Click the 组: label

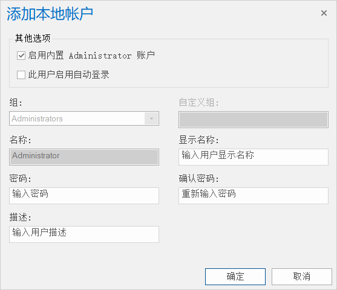tap(16, 102)
